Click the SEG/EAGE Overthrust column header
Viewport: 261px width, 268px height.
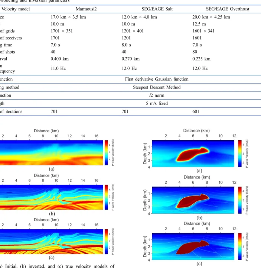228,9
